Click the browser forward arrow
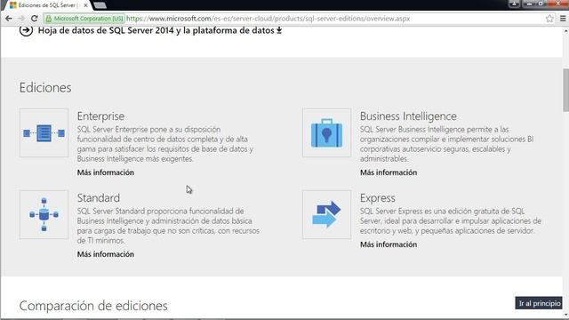 (x=21, y=19)
